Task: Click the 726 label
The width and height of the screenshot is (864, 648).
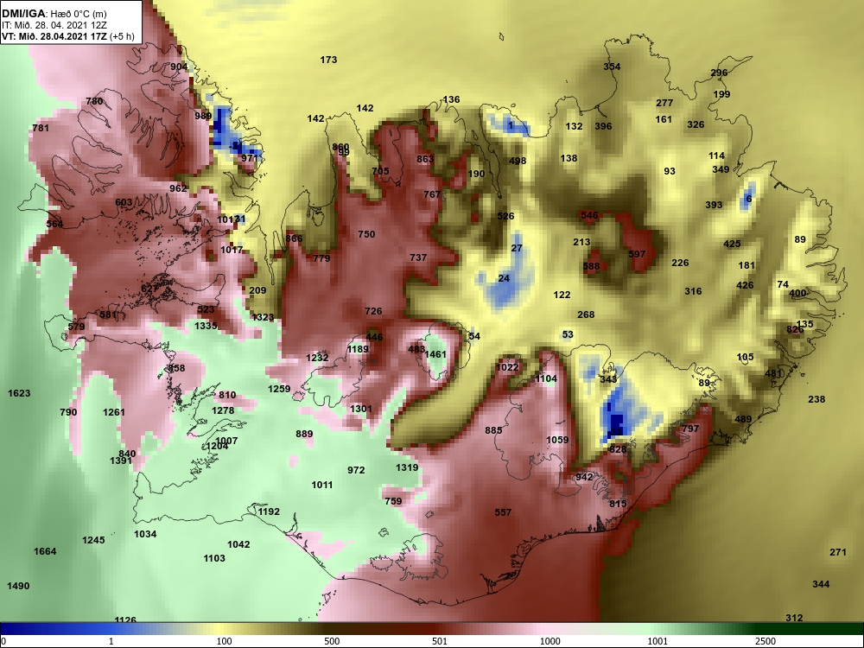Action: 373,311
